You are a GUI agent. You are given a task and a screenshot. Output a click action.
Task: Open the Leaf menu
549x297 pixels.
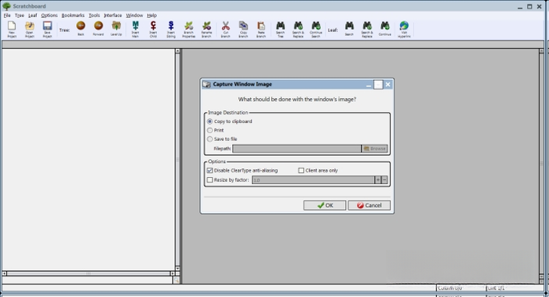click(x=33, y=16)
